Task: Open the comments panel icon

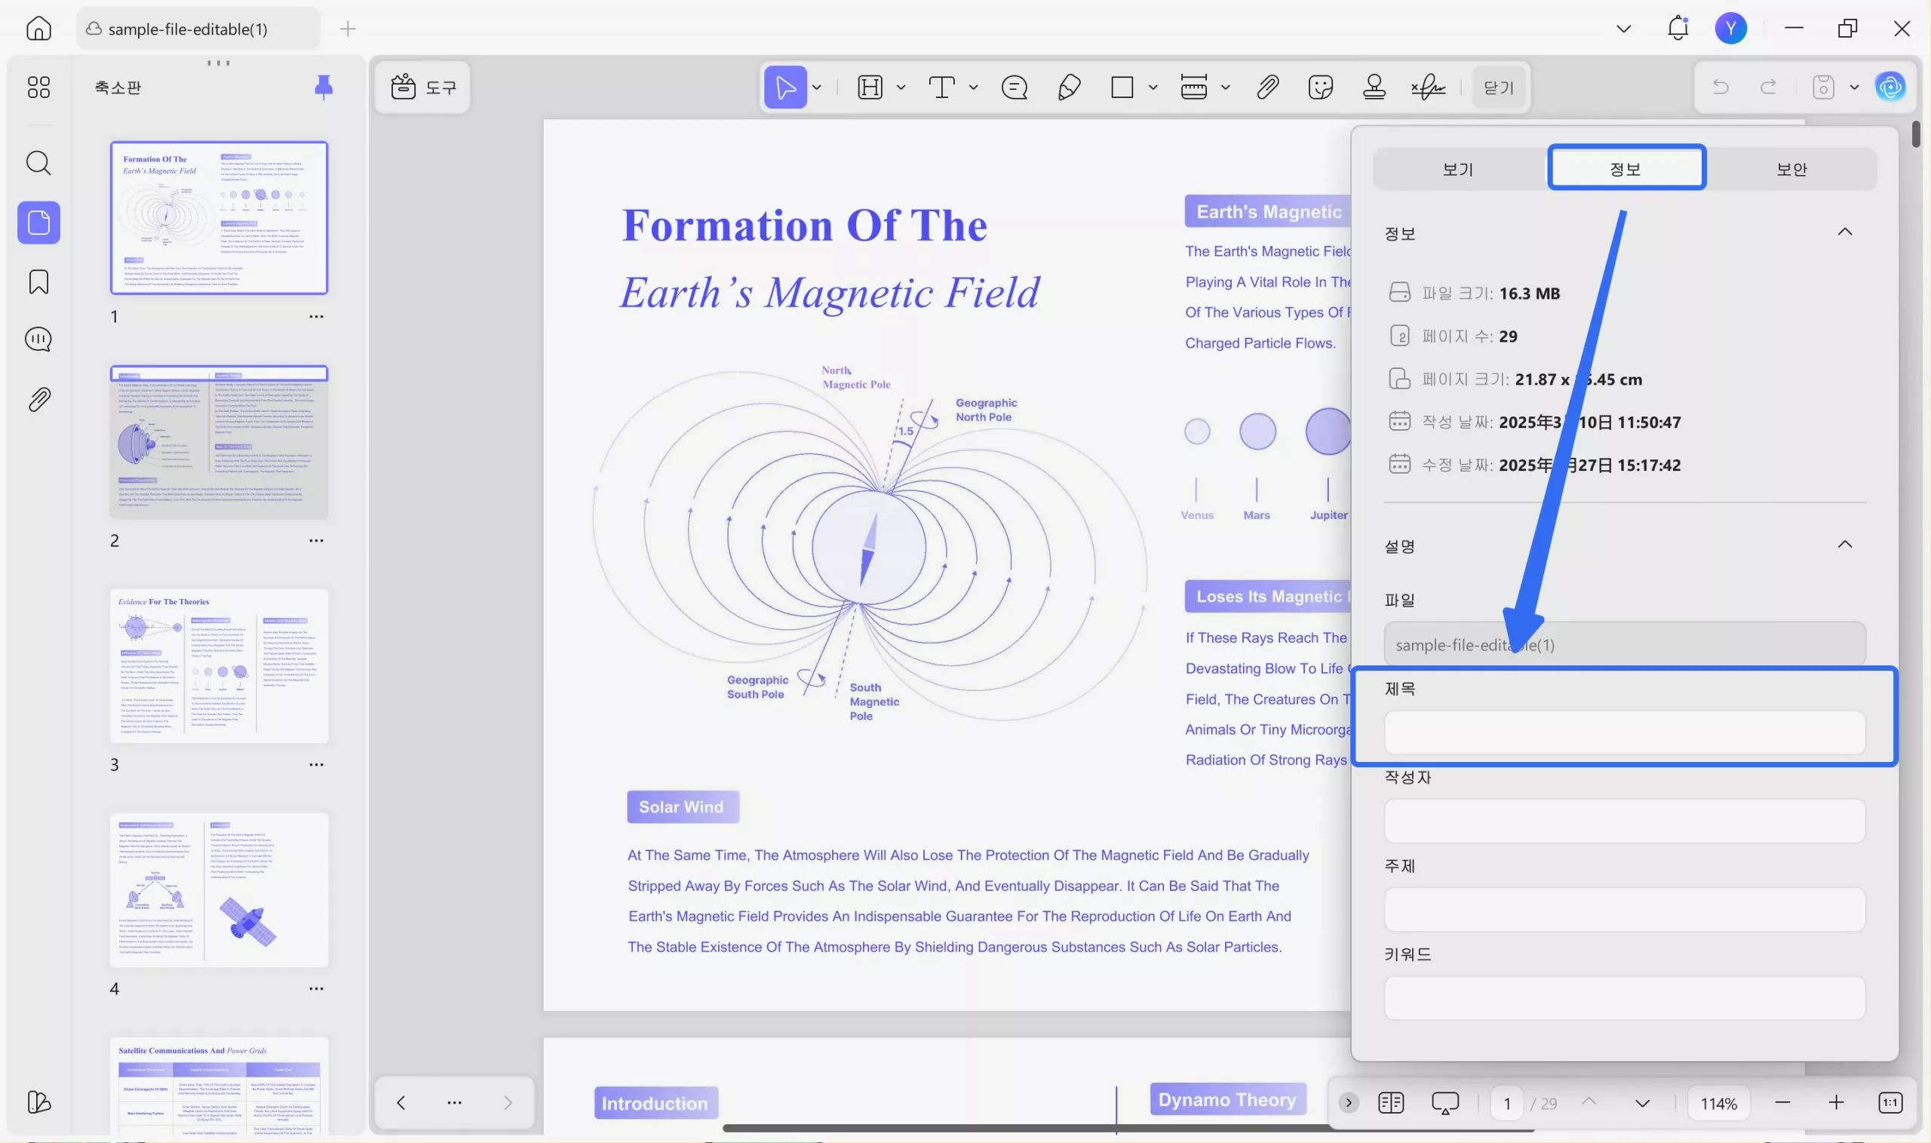Action: [x=38, y=340]
